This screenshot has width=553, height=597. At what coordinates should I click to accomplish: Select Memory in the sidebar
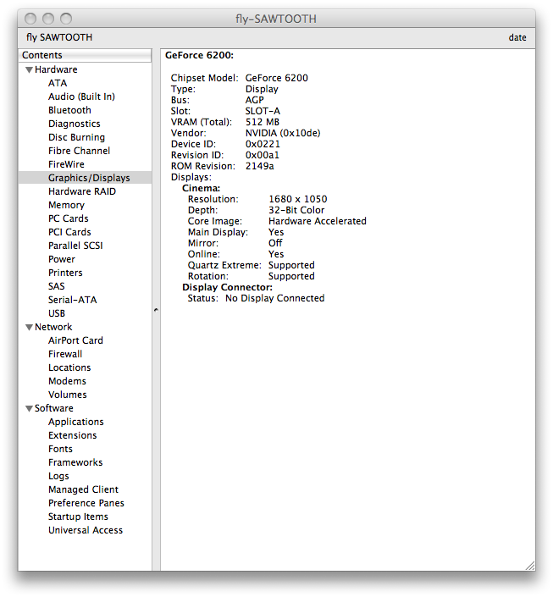66,205
